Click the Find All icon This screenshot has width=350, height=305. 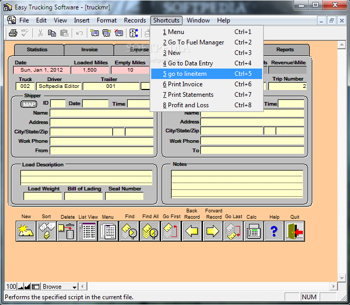click(150, 231)
